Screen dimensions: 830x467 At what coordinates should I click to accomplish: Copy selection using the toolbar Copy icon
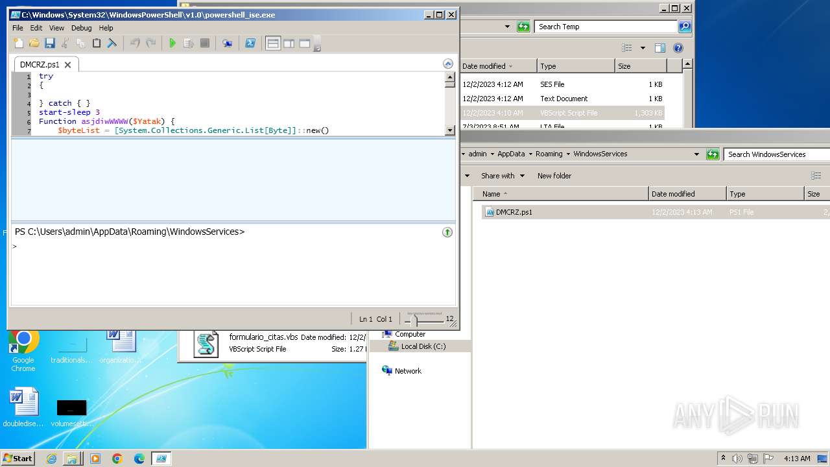point(80,43)
